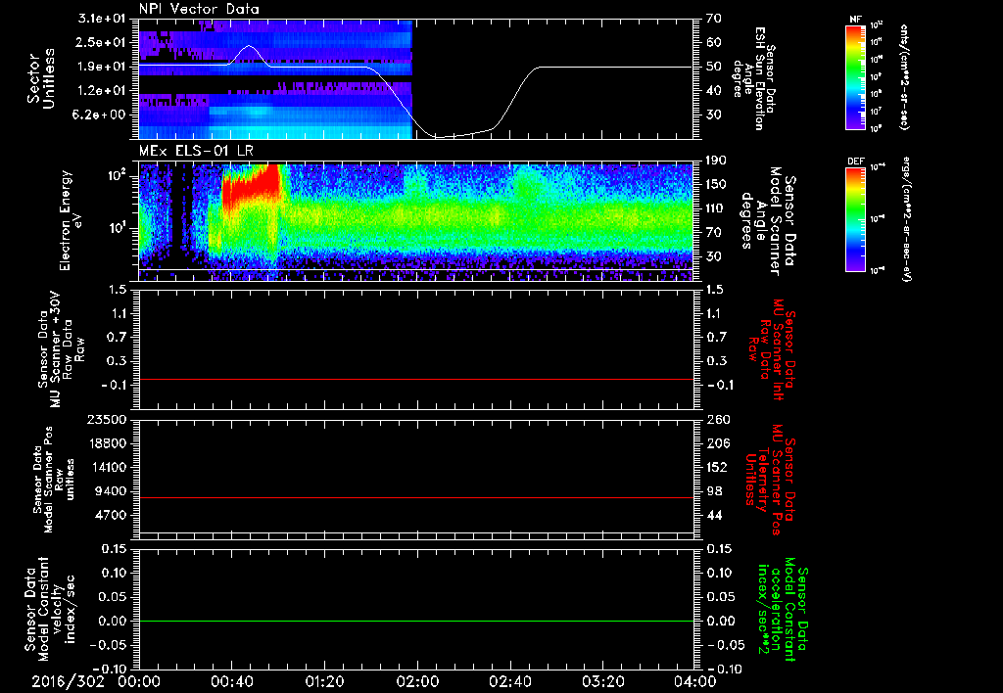Click the red 'MU Scanner Pos Telemetry' label
The height and width of the screenshot is (693, 1003).
[x=771, y=480]
